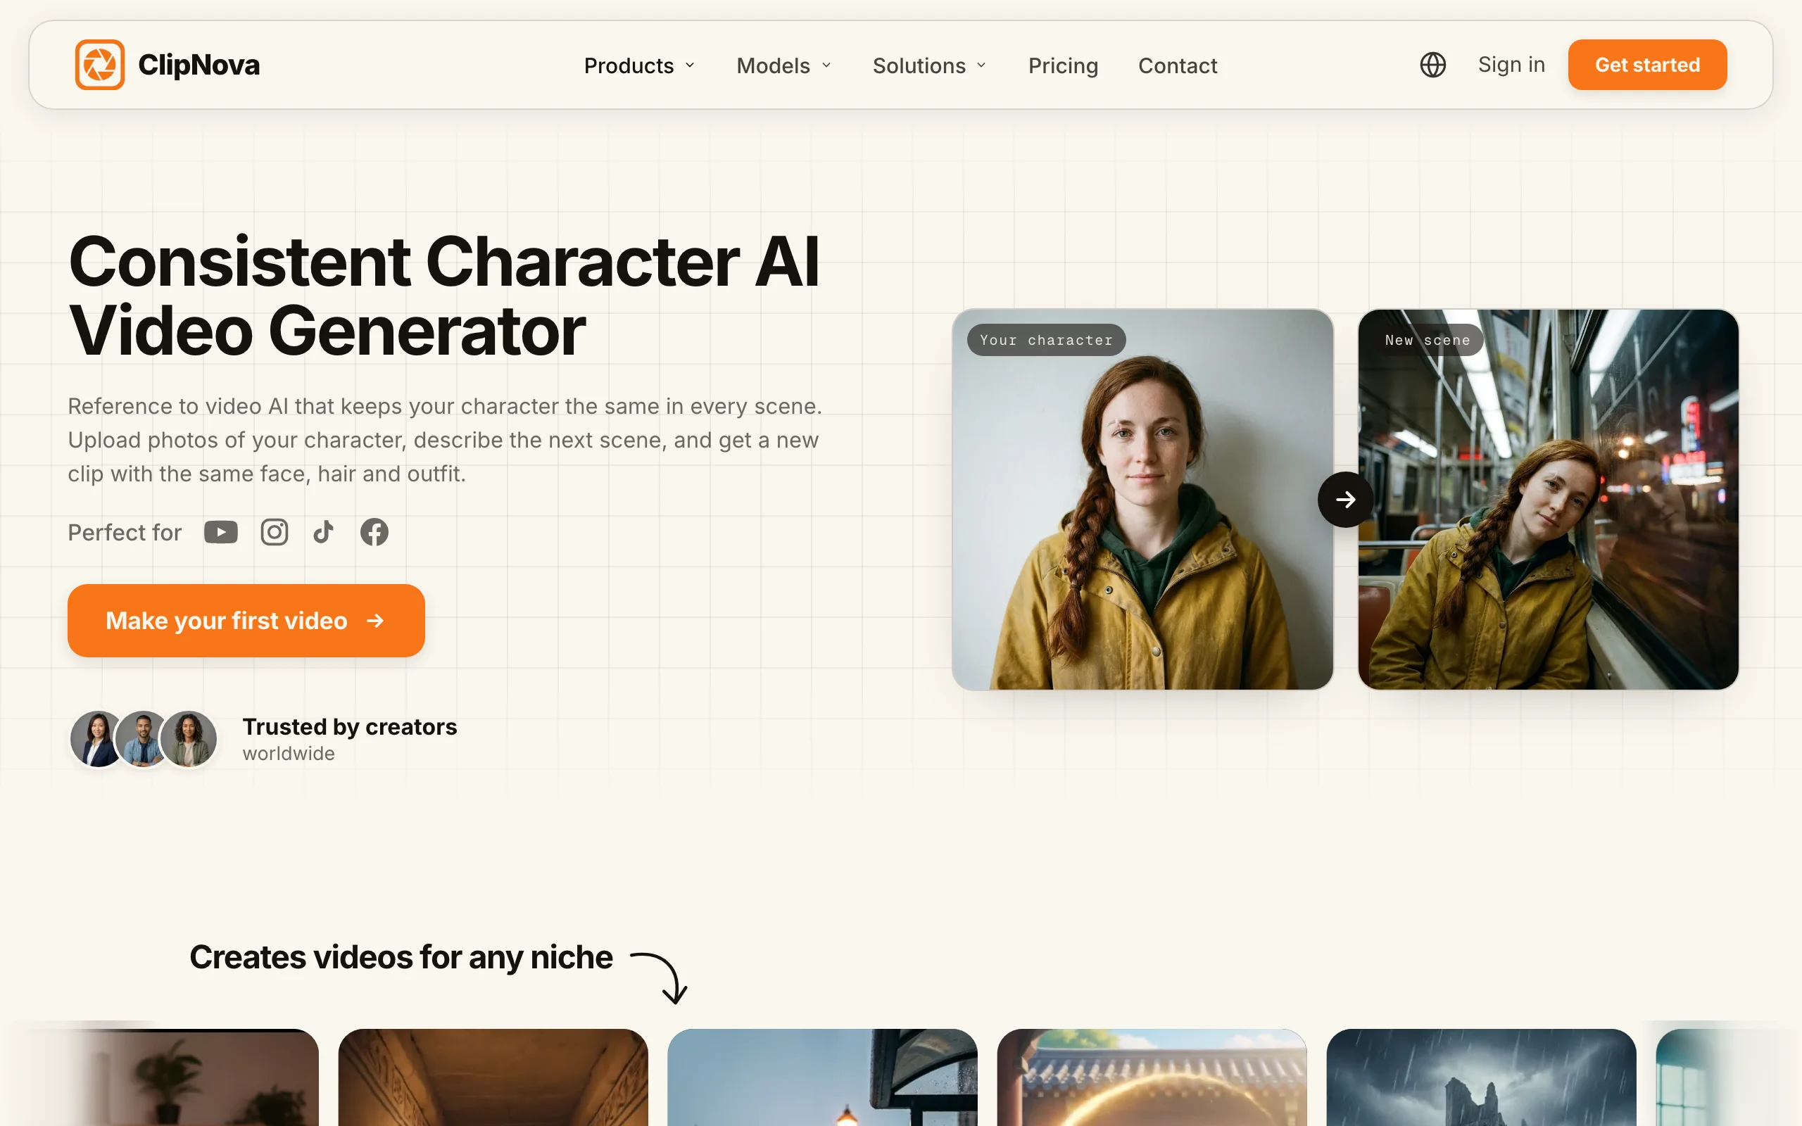Click the Instagram icon
Screen dimensions: 1802x1126
(x=274, y=533)
